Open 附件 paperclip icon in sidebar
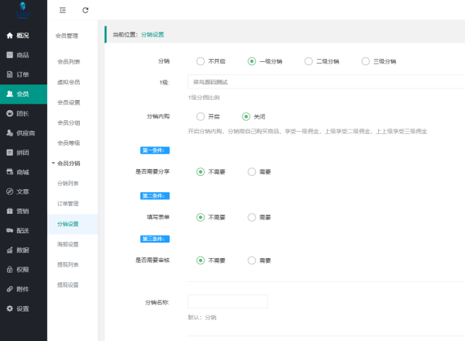465x341 pixels. click(x=10, y=289)
